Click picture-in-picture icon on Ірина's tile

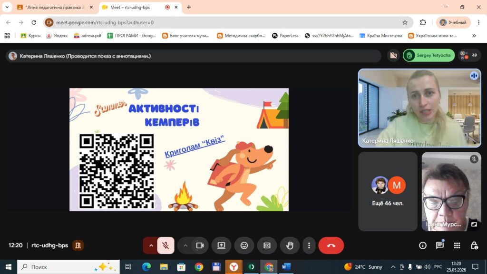click(474, 225)
